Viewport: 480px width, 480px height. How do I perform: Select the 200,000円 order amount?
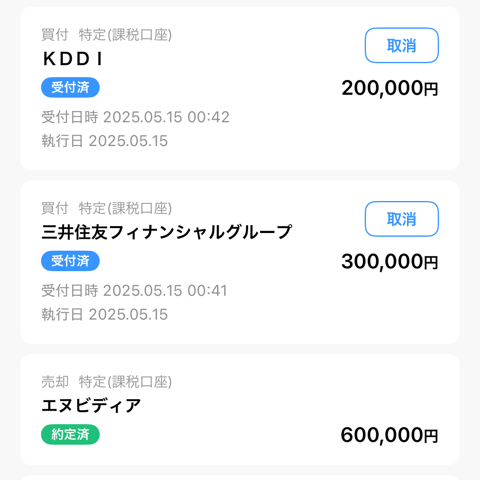tap(389, 88)
